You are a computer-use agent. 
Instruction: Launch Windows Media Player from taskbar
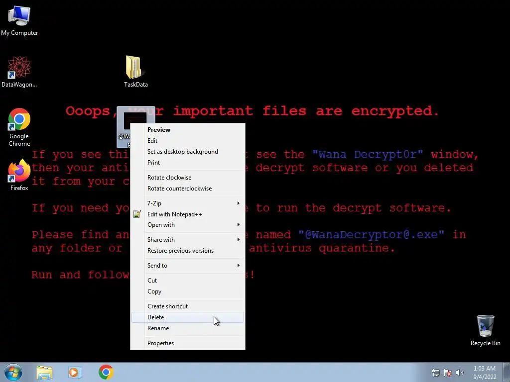(x=74, y=373)
